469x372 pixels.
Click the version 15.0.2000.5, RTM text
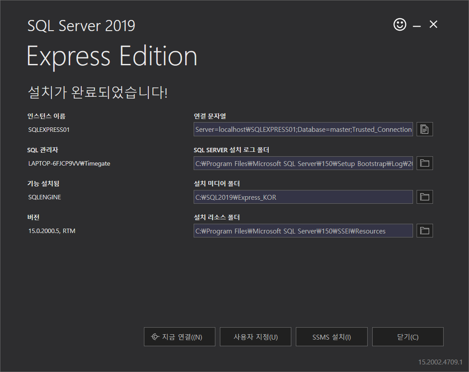52,231
